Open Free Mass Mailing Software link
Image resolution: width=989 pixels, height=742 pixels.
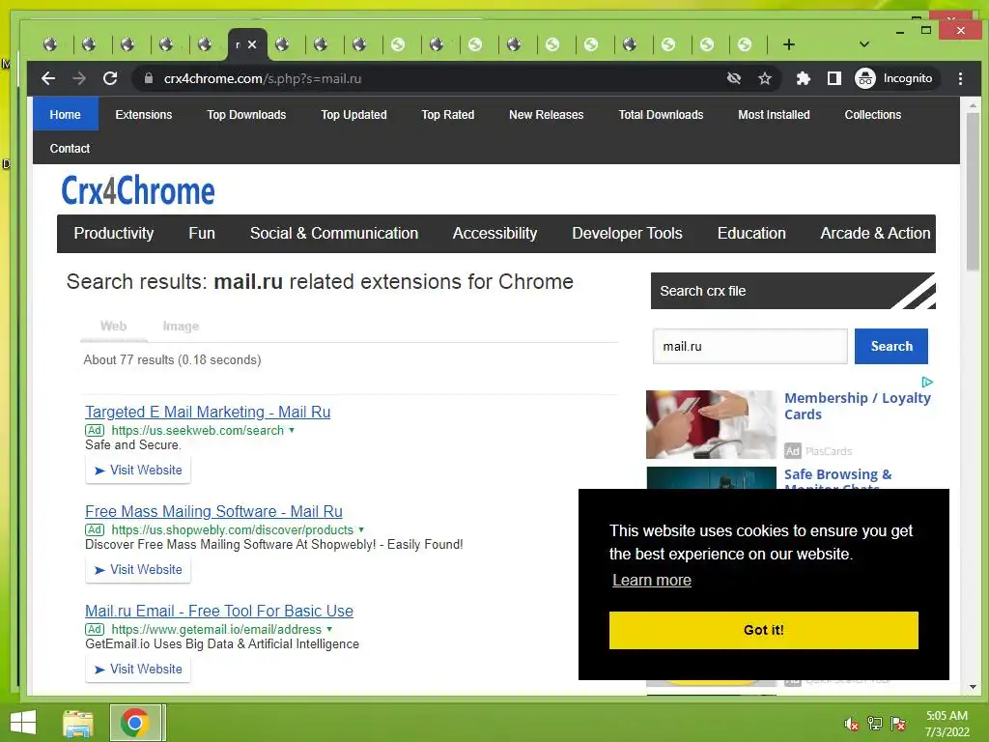(x=213, y=511)
